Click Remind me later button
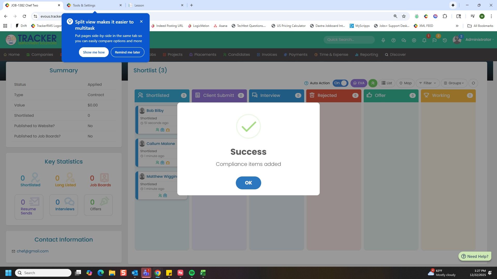This screenshot has width=497, height=279. tap(127, 52)
